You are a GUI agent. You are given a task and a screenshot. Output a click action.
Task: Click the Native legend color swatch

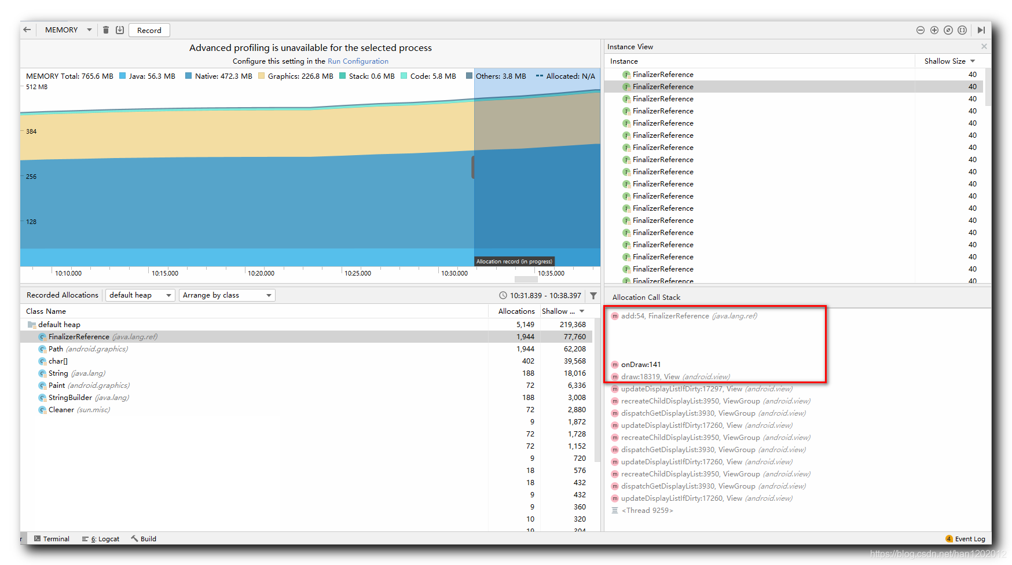[189, 76]
